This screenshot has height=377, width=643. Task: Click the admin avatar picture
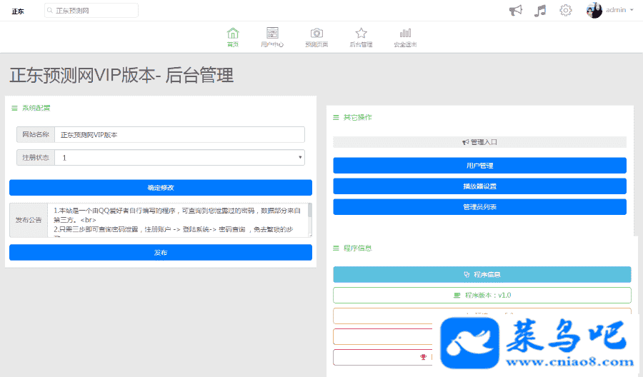click(594, 10)
